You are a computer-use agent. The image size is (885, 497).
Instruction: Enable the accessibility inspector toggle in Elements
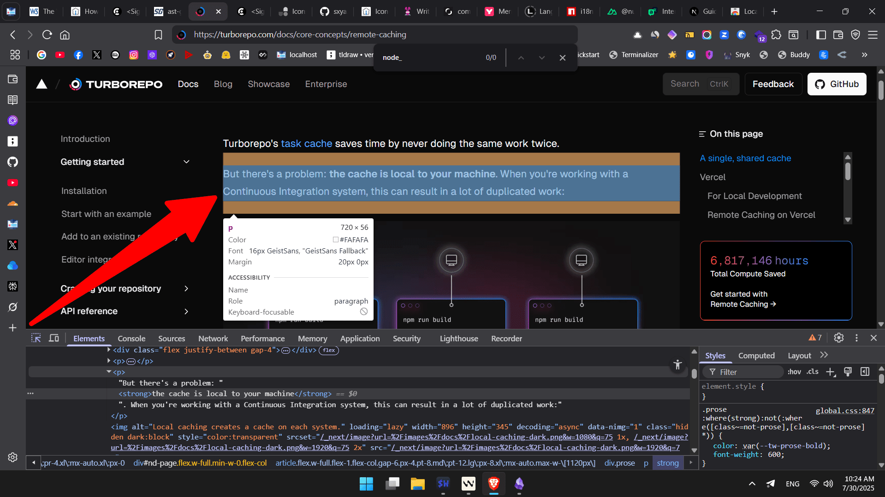[x=677, y=365]
